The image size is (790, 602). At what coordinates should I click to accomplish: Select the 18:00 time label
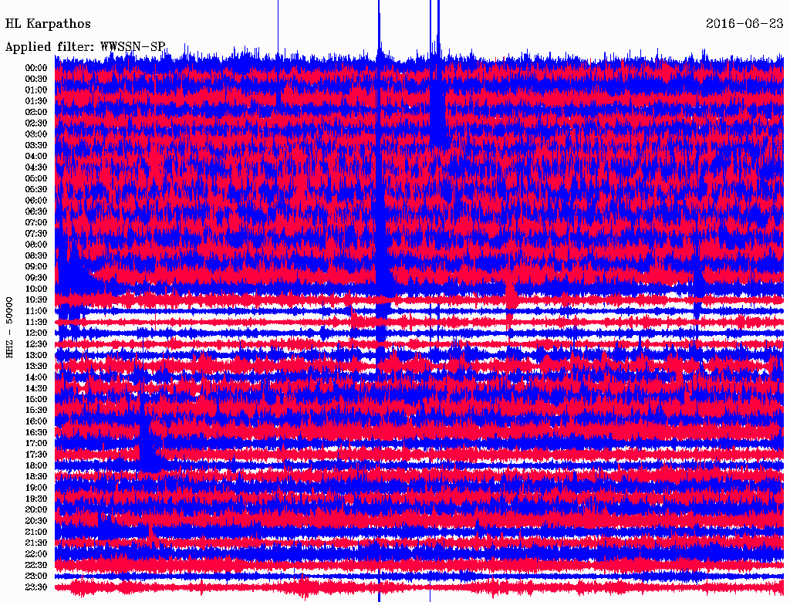[36, 465]
